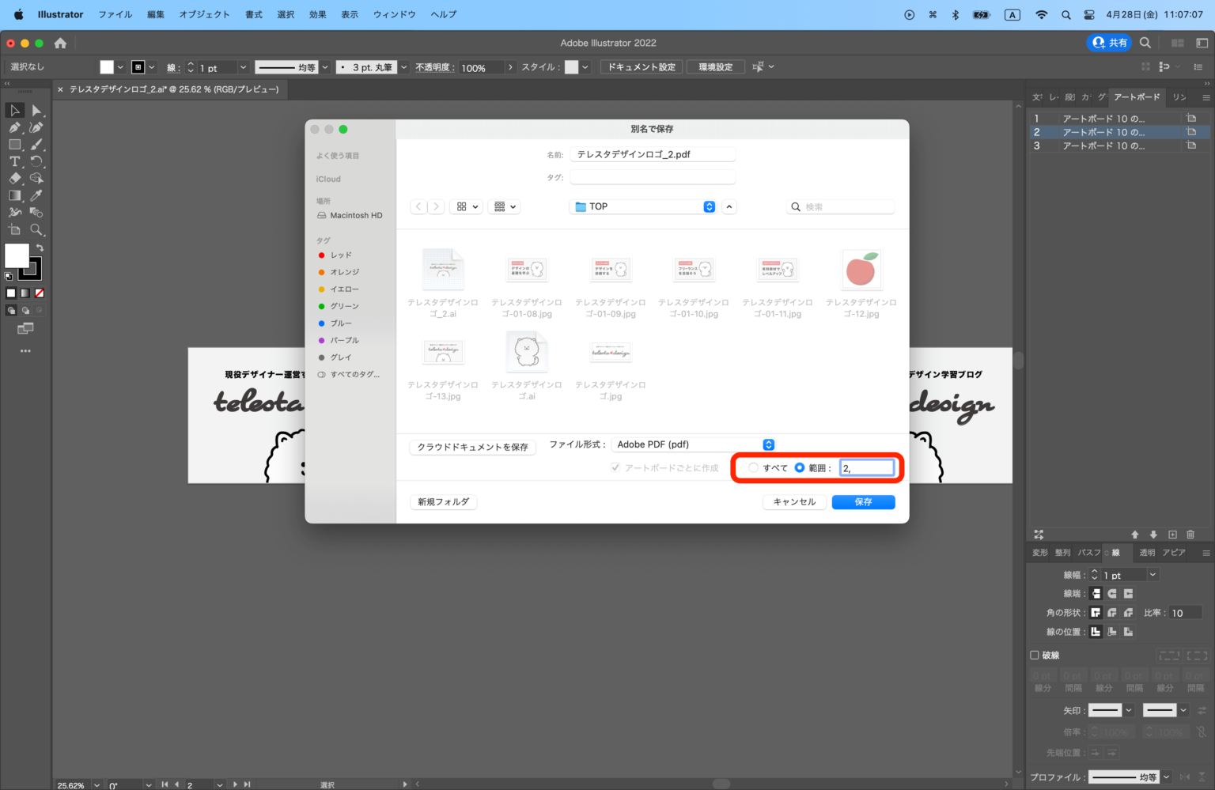Select the すべて radio button
This screenshot has height=790, width=1215.
pos(752,467)
